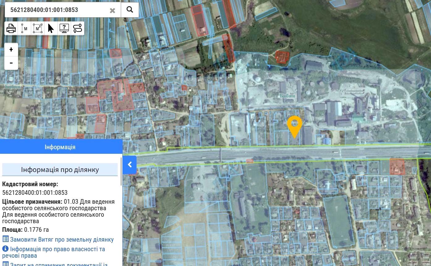Open the help monitor icon

tap(64, 28)
